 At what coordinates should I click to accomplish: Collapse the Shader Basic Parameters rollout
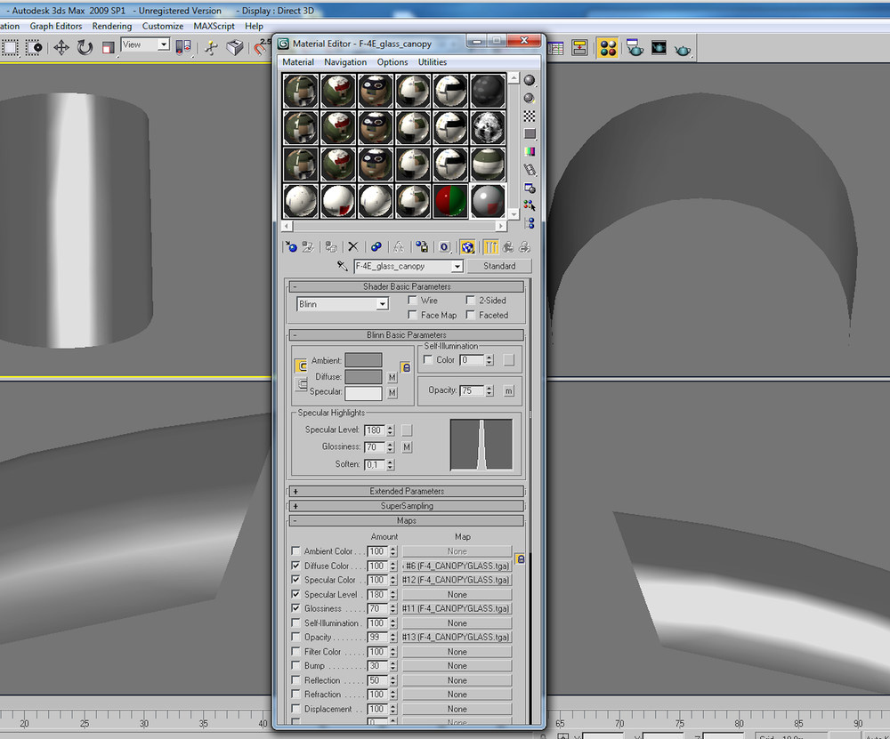407,286
